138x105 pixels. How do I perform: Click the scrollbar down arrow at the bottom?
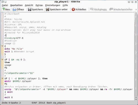click(x=136, y=99)
